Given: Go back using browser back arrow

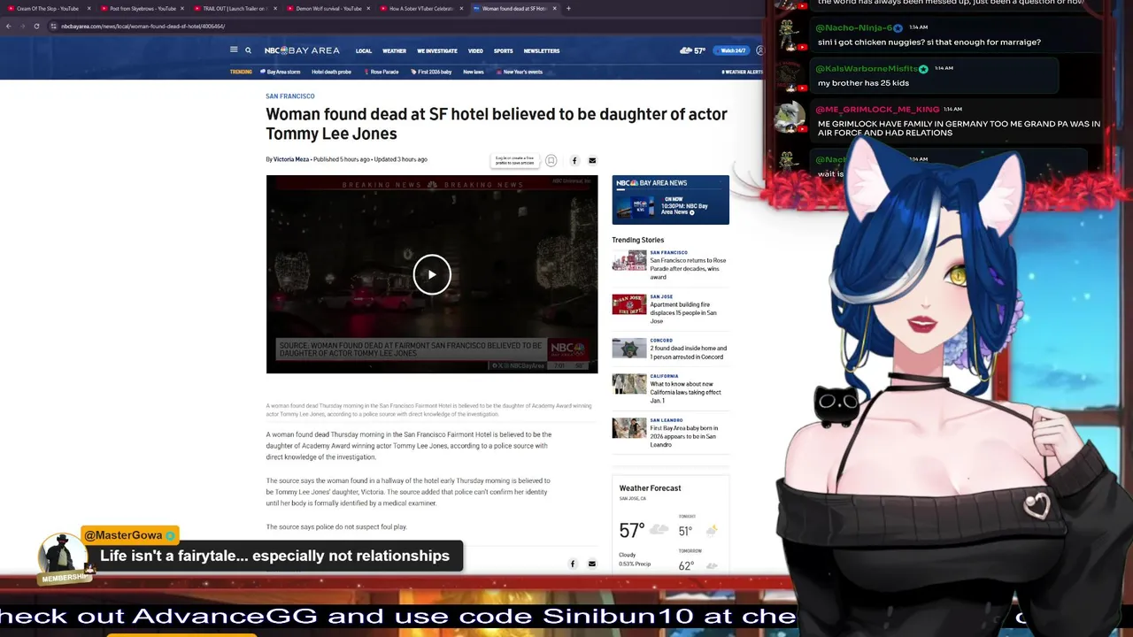Looking at the screenshot, I should pos(8,26).
